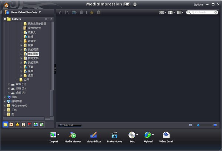Select the green grid calendar icon
Image resolution: width=222 pixels, height=151 pixels.
click(x=41, y=124)
